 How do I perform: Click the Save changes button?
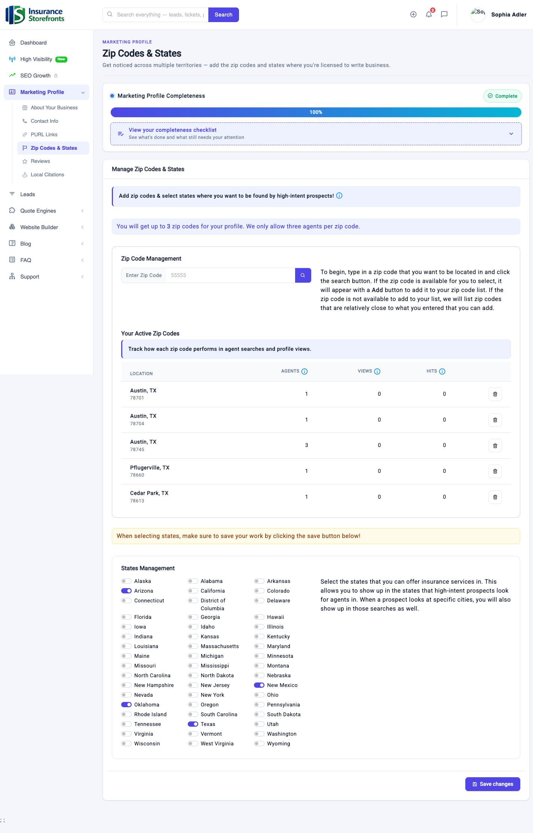[x=493, y=784]
